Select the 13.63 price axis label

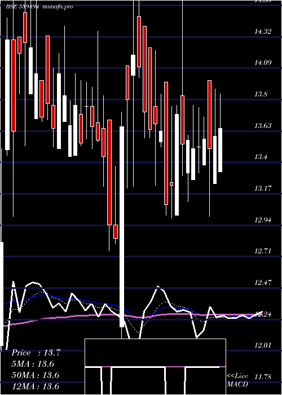[x=263, y=126]
